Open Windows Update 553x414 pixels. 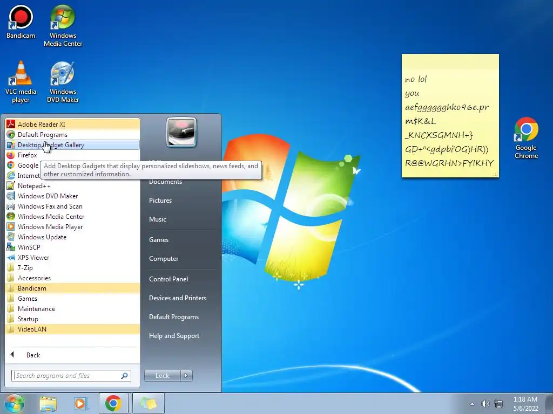click(72, 237)
